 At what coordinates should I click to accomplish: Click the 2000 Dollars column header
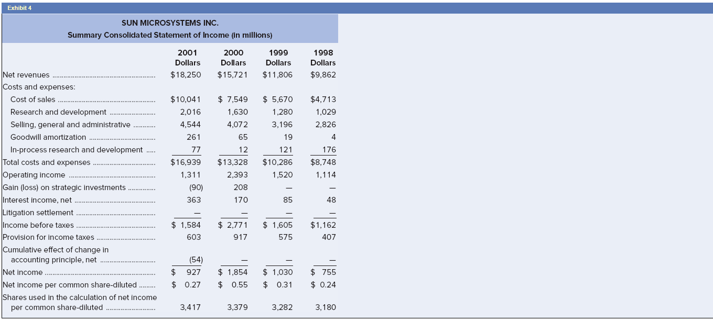click(233, 58)
